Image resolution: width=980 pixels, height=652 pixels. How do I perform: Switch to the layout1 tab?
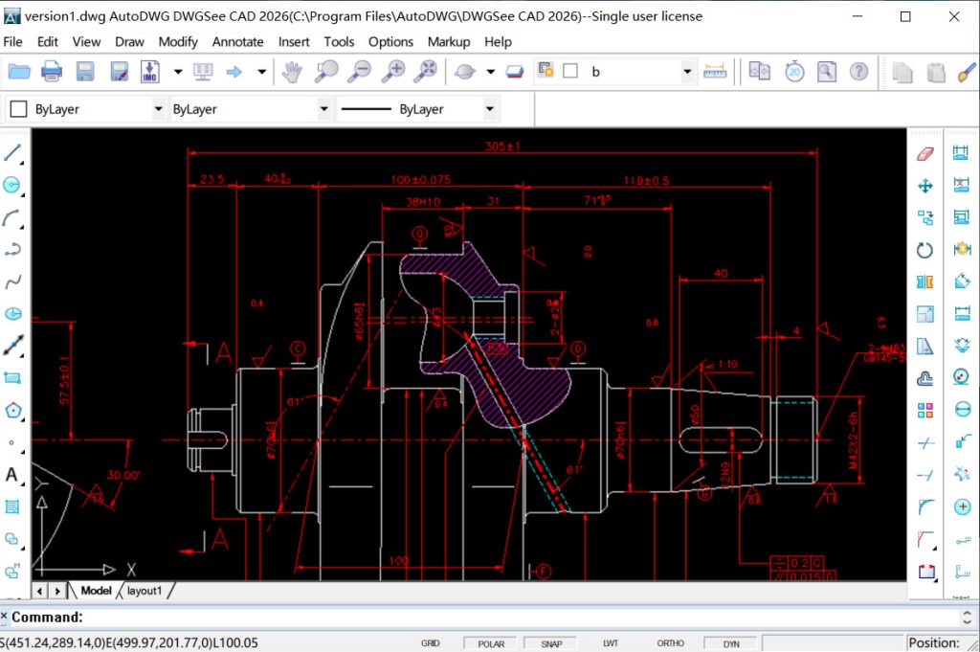[x=145, y=591]
